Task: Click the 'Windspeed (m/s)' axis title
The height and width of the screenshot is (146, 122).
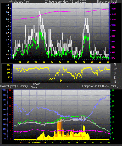Action: (20, 2)
